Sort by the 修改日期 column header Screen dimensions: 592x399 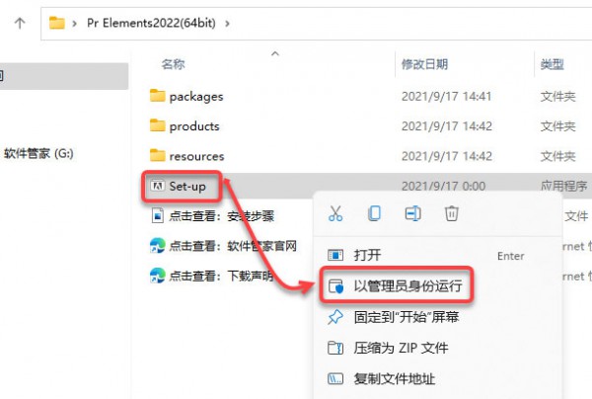point(424,64)
